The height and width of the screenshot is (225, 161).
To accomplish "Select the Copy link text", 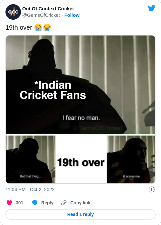I will (80, 203).
